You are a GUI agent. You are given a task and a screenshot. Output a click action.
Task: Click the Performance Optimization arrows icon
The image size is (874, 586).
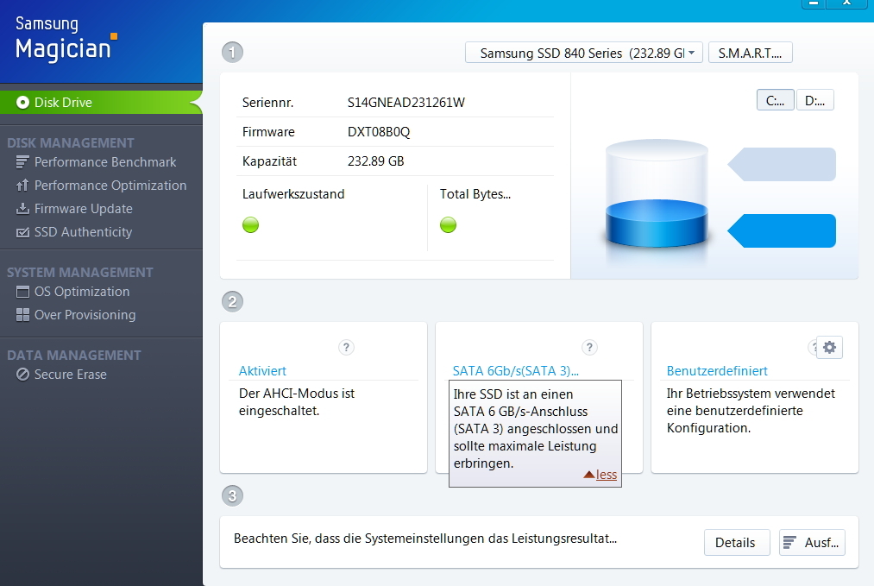click(22, 185)
